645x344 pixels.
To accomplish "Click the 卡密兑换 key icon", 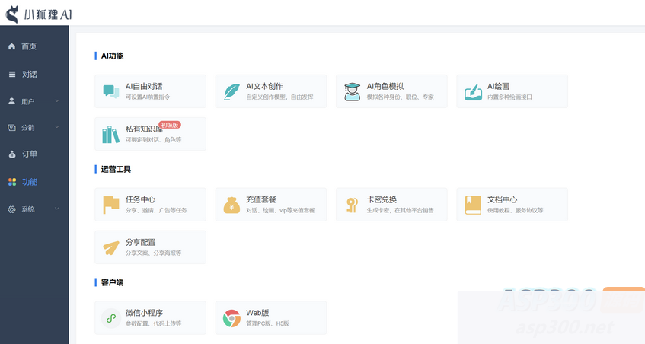I will pos(352,205).
